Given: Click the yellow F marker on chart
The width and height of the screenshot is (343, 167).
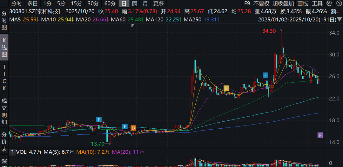Looking at the screenshot, I should pyautogui.click(x=226, y=88).
